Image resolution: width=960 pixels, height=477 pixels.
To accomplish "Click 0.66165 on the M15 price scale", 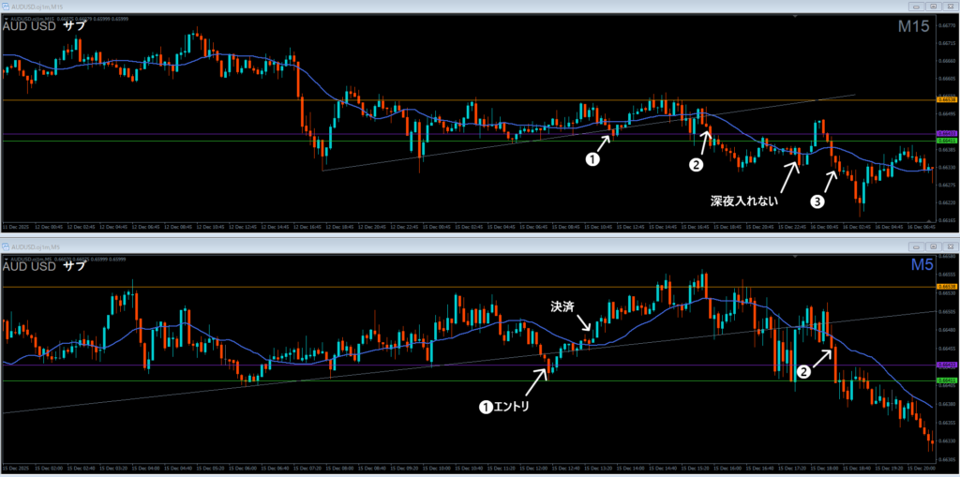I will [x=949, y=220].
